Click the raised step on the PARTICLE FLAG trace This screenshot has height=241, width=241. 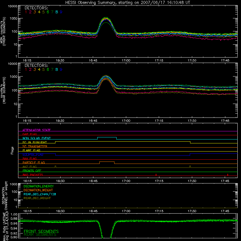coord(107,162)
